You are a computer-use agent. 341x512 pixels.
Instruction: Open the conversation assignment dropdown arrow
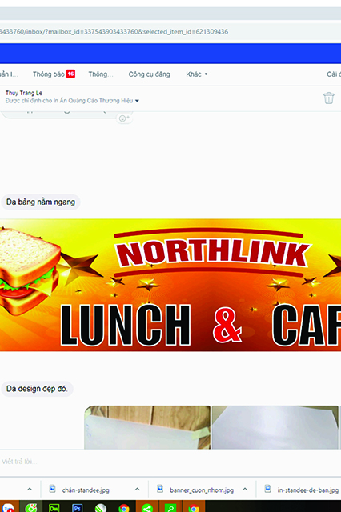click(x=137, y=101)
